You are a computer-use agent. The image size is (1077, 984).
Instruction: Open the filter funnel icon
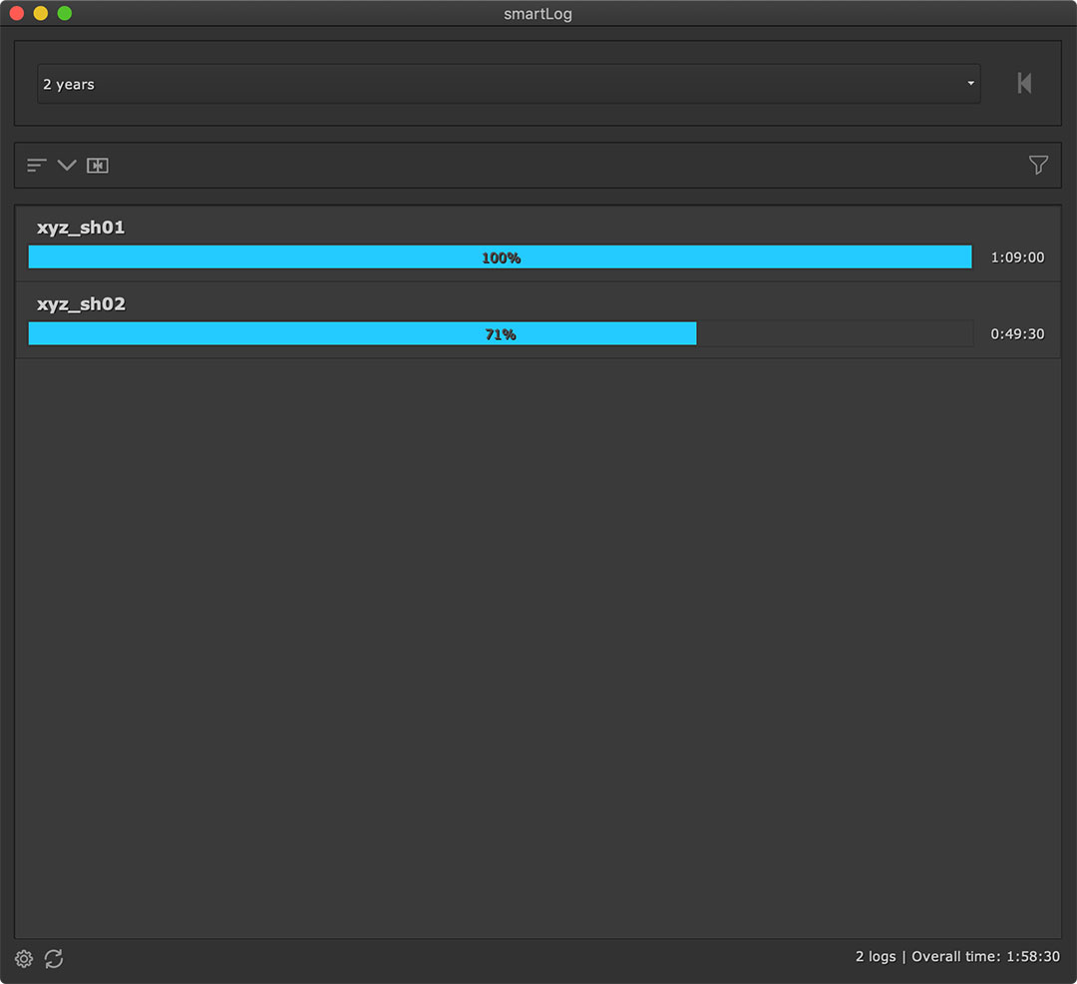click(1038, 166)
